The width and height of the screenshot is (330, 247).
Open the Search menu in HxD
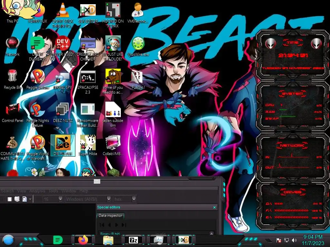click(7, 191)
